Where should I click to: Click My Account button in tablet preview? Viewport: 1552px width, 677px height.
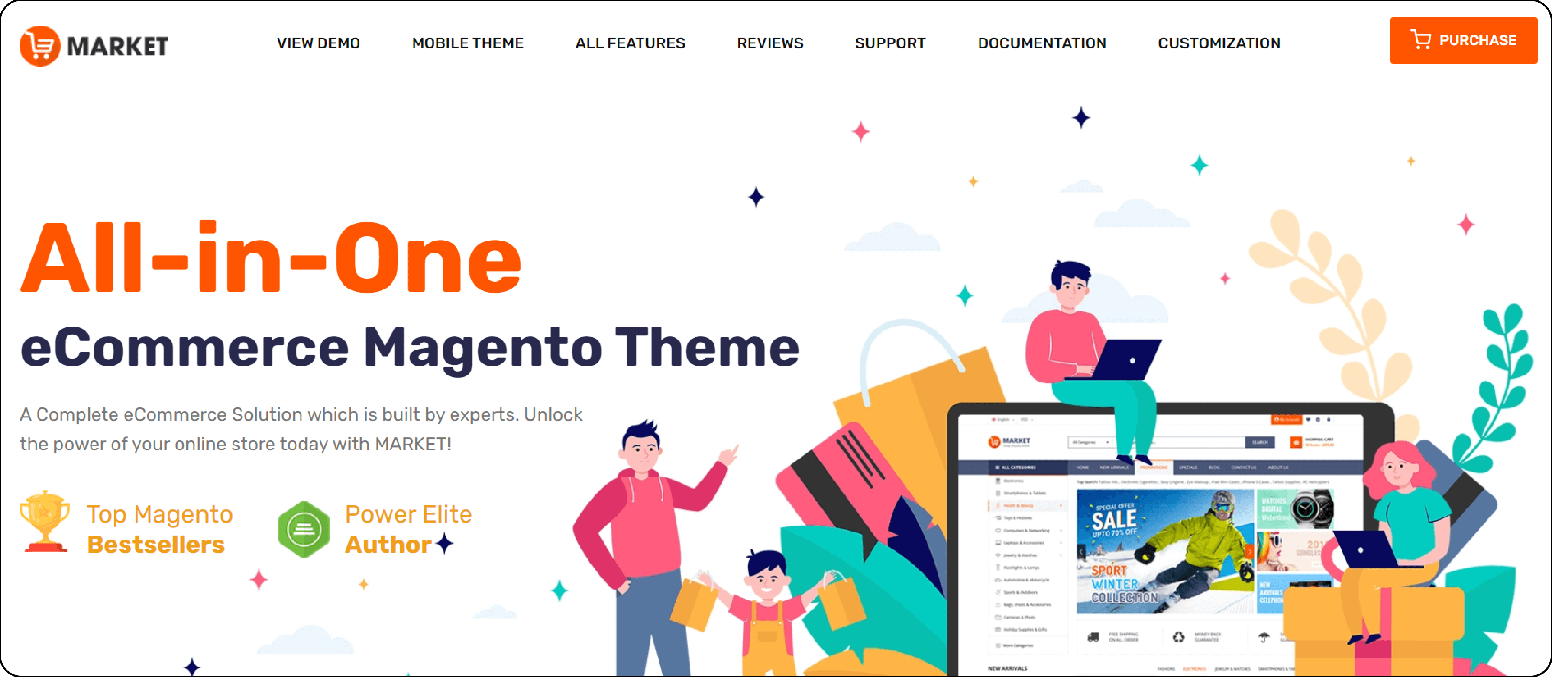coord(1287,420)
